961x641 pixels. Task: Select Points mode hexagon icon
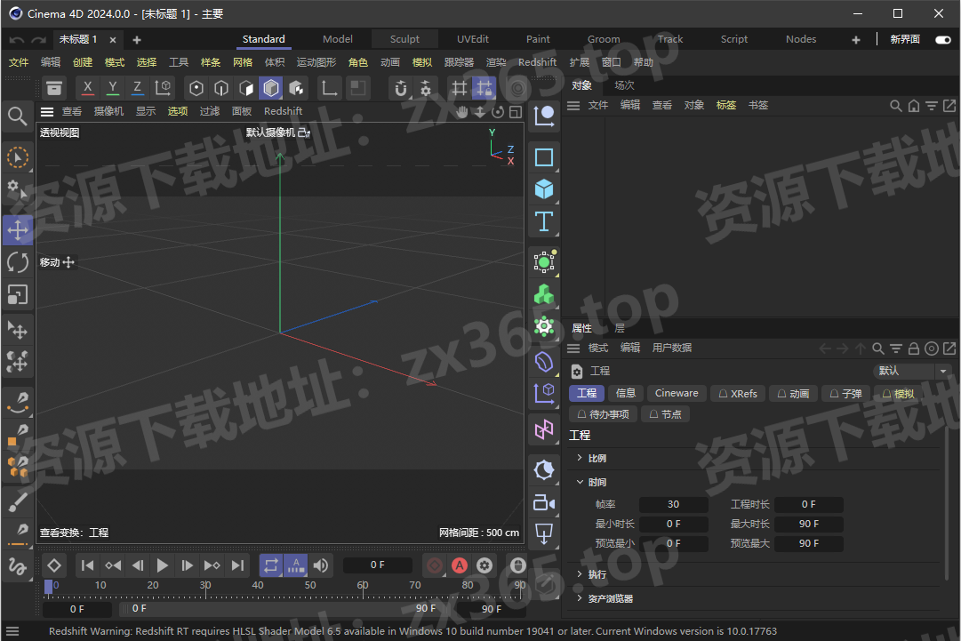(196, 88)
